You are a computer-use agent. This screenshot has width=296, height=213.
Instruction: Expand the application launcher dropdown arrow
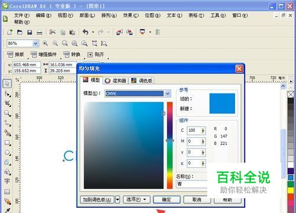click(150, 32)
